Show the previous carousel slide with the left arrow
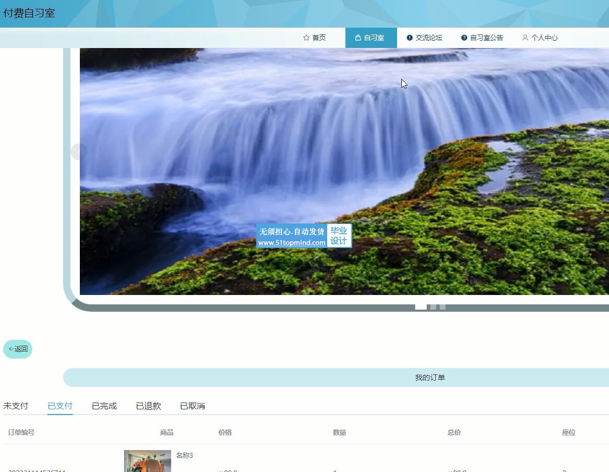The height and width of the screenshot is (472, 609). pyautogui.click(x=79, y=151)
